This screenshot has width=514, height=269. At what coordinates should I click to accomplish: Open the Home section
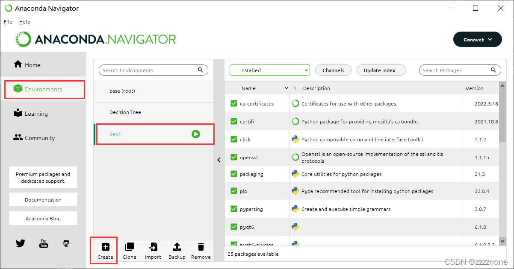[27, 65]
